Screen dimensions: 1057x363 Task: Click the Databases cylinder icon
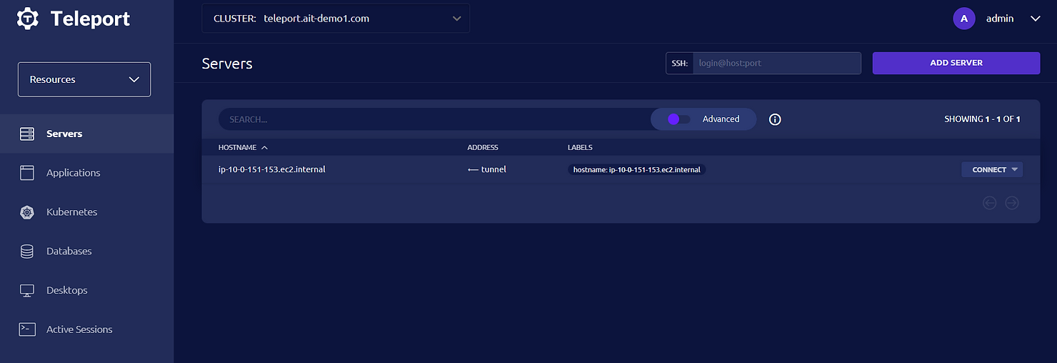pos(27,252)
